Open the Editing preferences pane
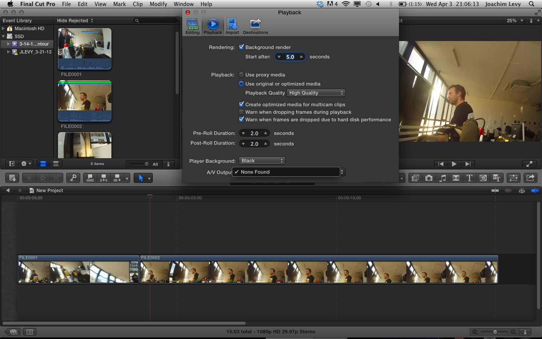542x339 pixels. click(192, 26)
